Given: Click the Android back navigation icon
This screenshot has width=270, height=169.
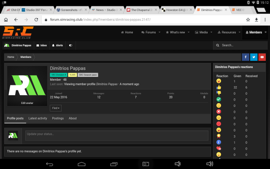Looking at the screenshot, I should (50, 164).
